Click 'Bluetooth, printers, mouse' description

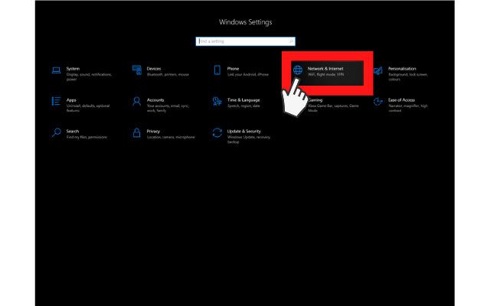[168, 75]
